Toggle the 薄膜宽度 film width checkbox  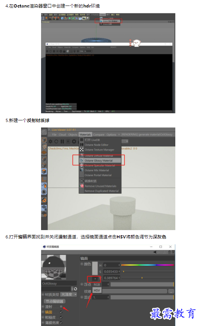coord(61,322)
